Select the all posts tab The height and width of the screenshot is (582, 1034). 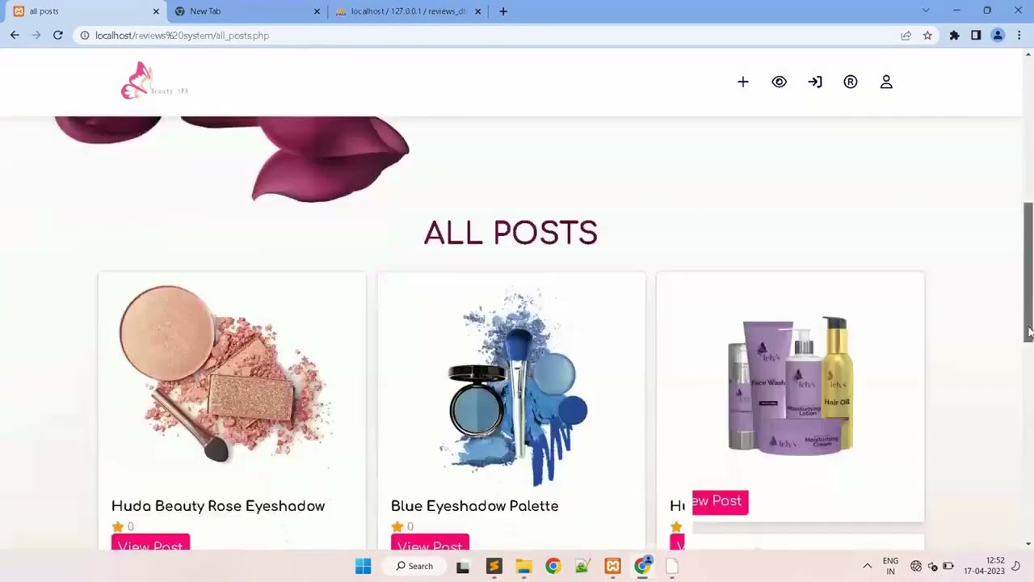pos(84,11)
